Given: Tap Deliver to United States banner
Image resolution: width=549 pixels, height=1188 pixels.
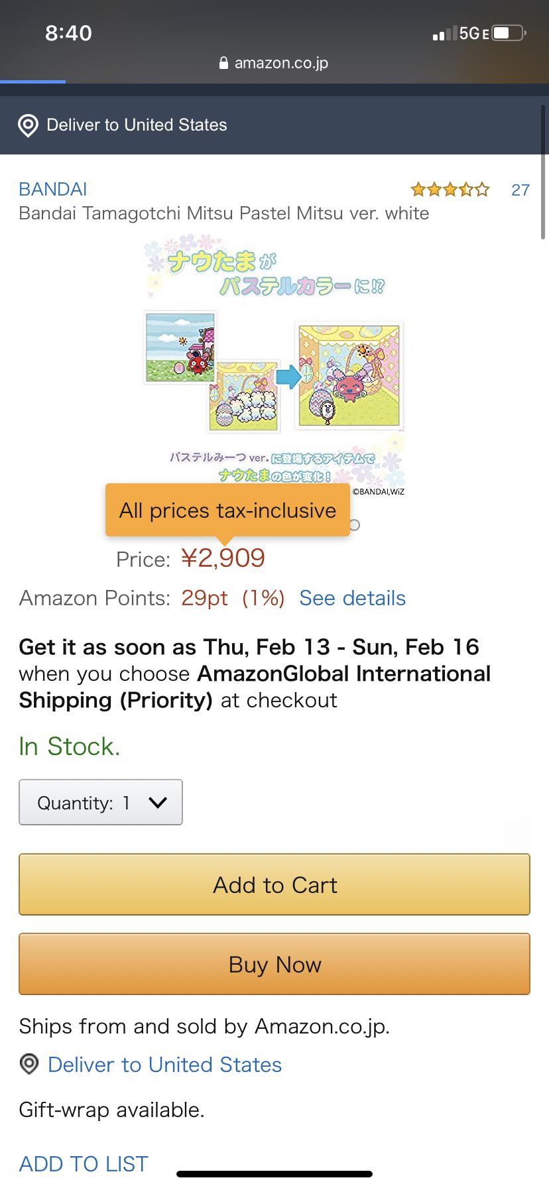Looking at the screenshot, I should tap(137, 125).
